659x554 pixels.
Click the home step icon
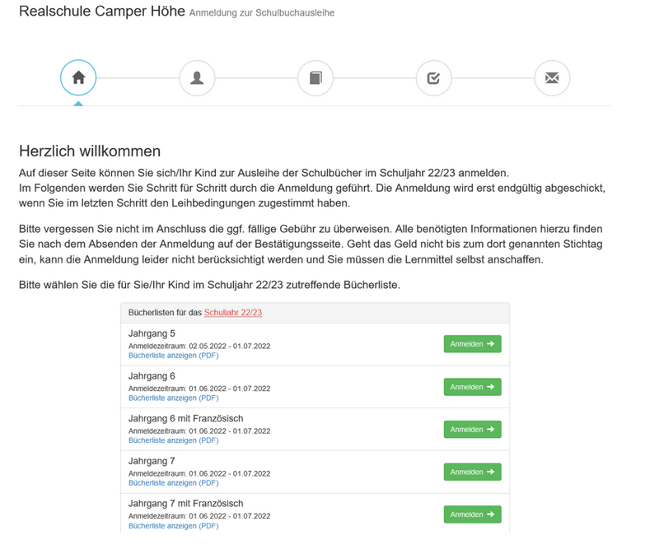coord(78,78)
